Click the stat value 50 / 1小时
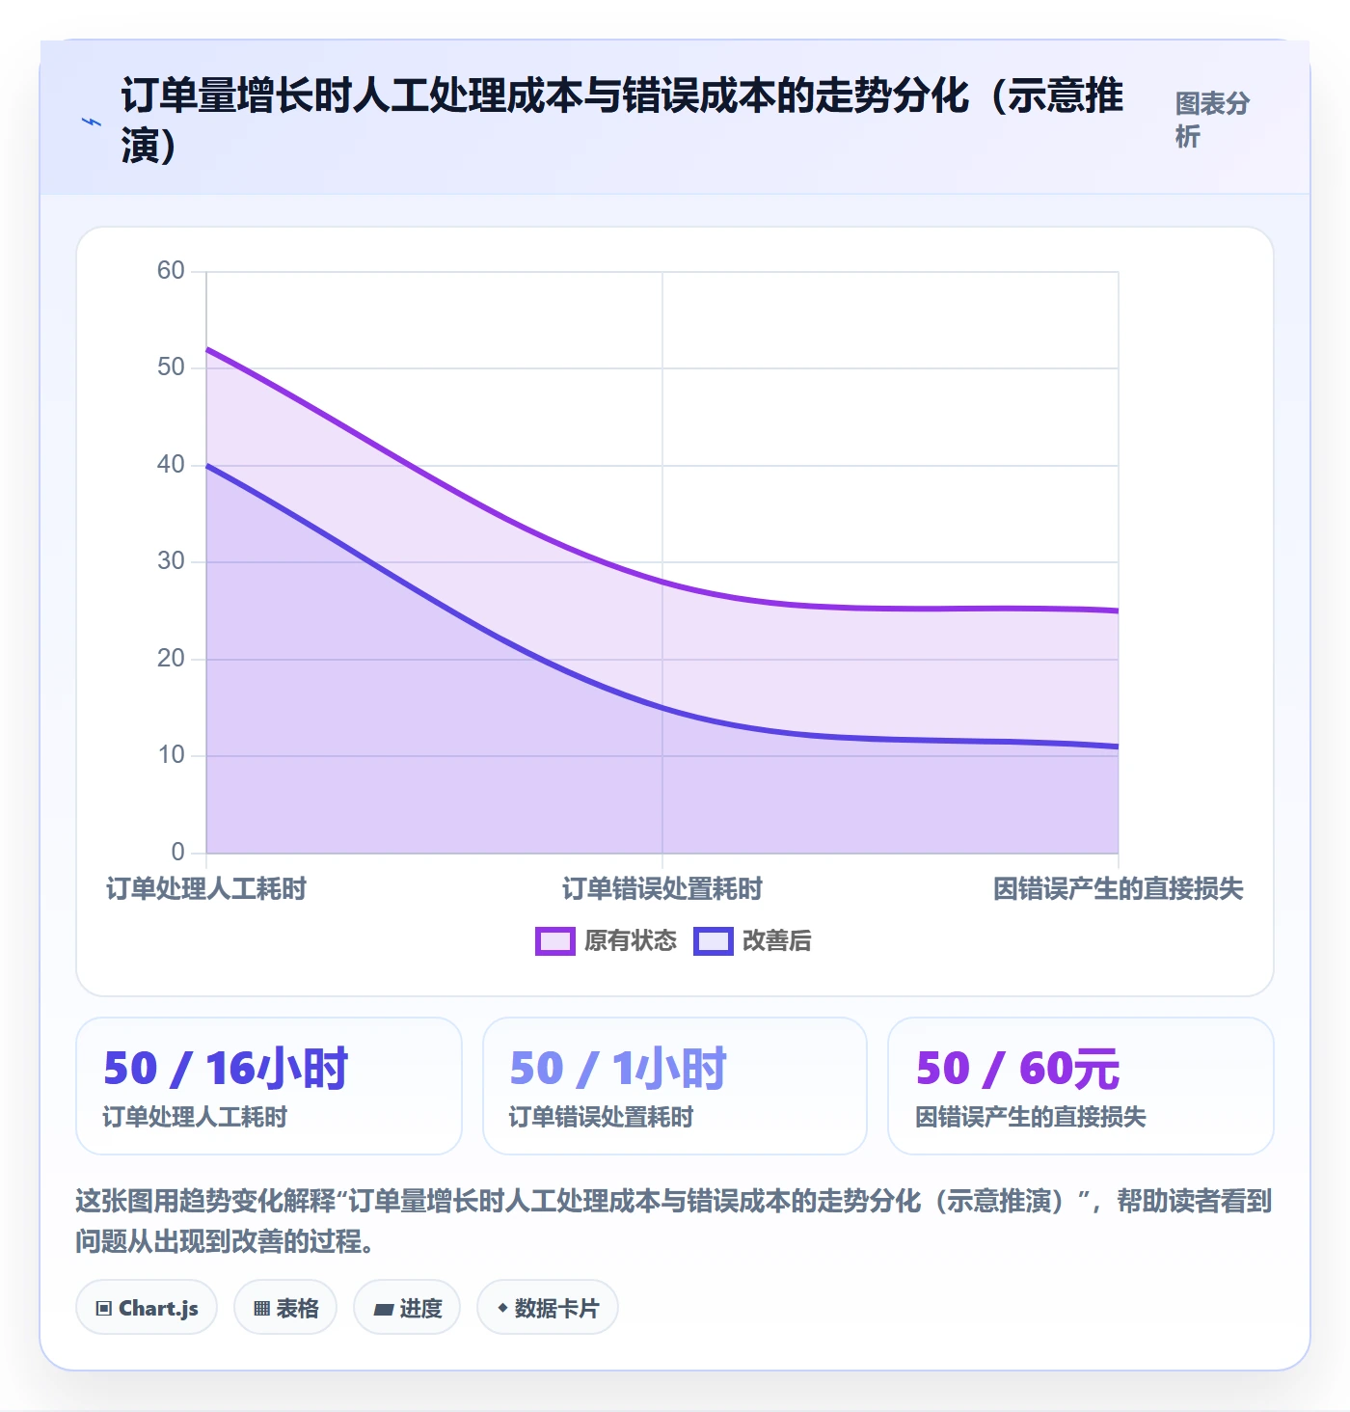1350x1412 pixels. 618,1069
